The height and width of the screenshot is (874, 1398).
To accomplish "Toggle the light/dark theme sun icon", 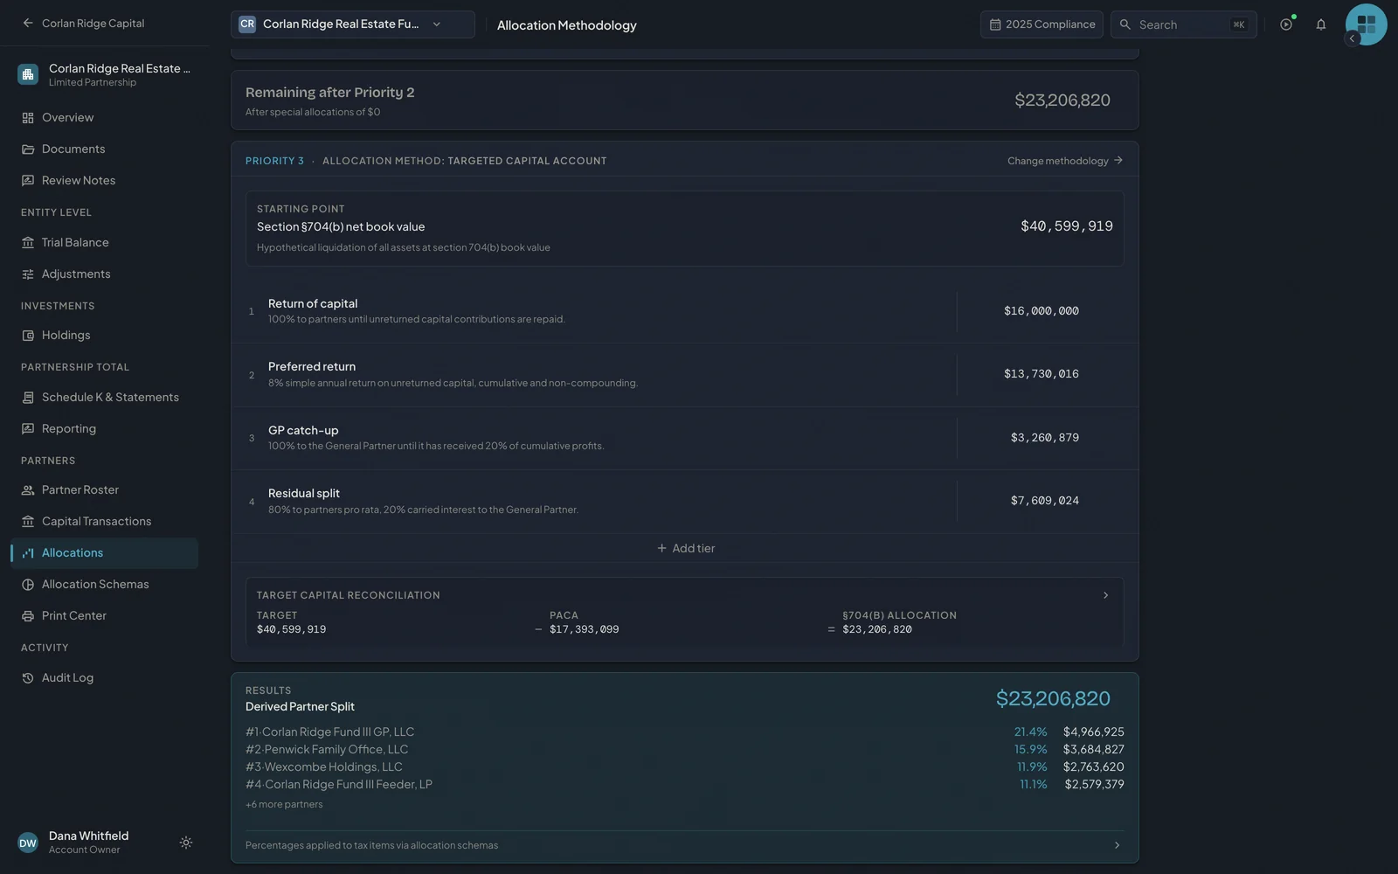I will 186,843.
